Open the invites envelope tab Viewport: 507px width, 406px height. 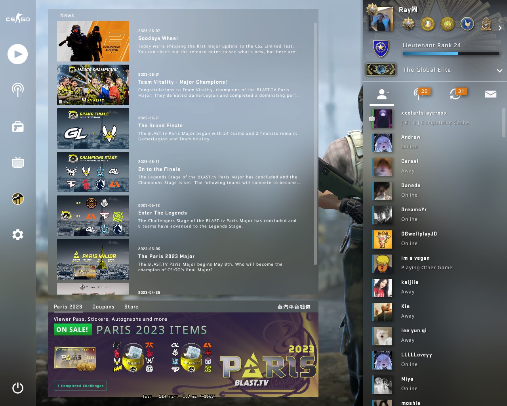coord(491,94)
